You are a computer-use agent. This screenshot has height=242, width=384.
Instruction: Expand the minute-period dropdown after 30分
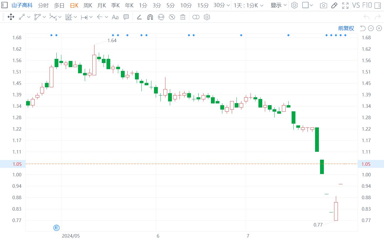pyautogui.click(x=229, y=6)
